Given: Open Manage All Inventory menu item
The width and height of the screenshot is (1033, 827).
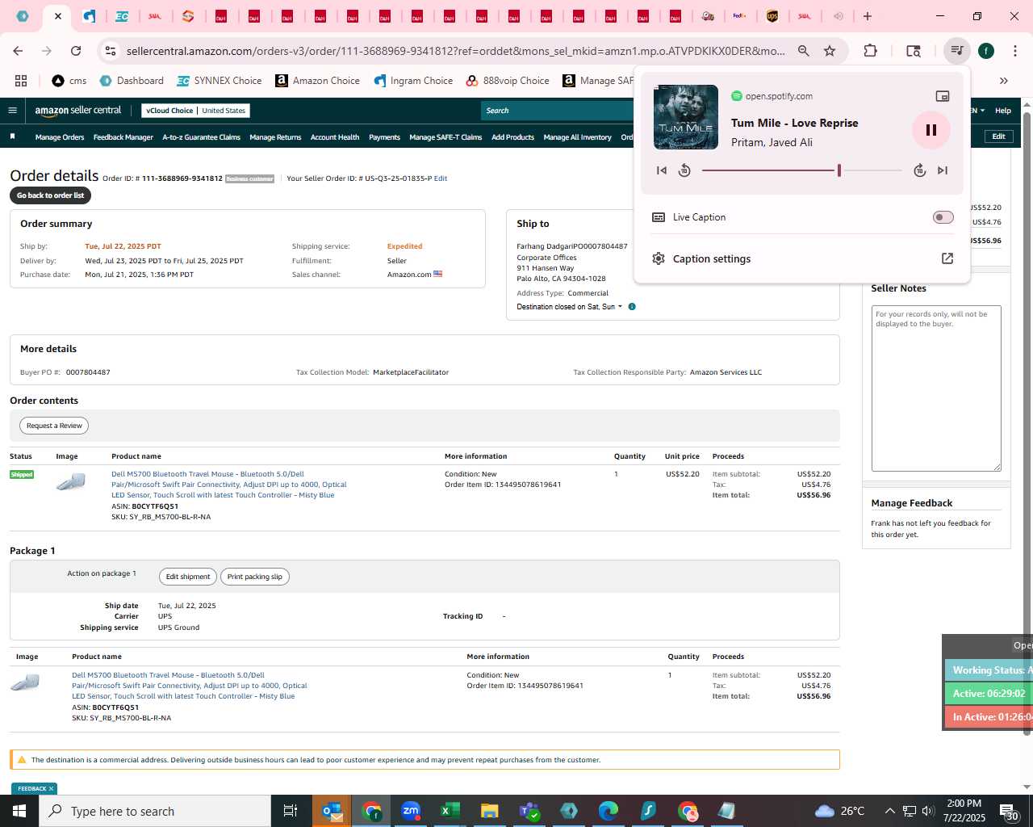Looking at the screenshot, I should 577,137.
